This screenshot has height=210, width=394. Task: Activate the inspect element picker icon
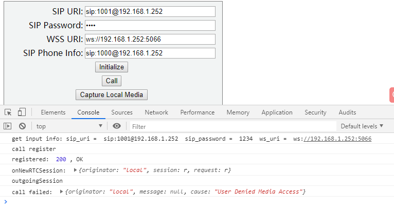pos(8,112)
